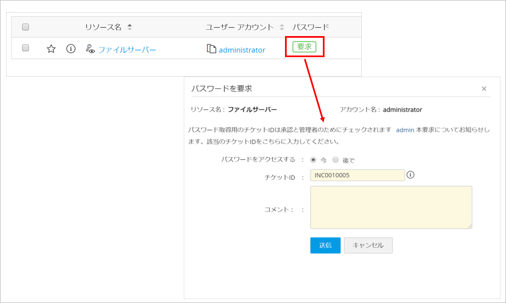Click the キャンセル button
This screenshot has height=303, width=506.
click(368, 245)
